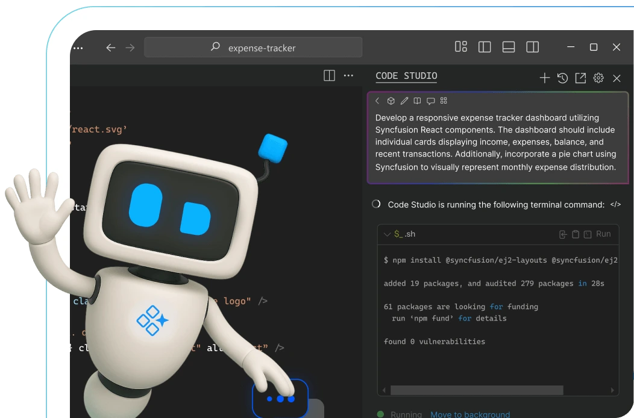The height and width of the screenshot is (418, 634).
Task: Open Code Studio in a new window
Action: pos(580,78)
